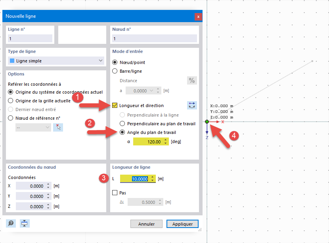Close the Nouvelle ligne dialog
329x243 pixels.
click(198, 17)
